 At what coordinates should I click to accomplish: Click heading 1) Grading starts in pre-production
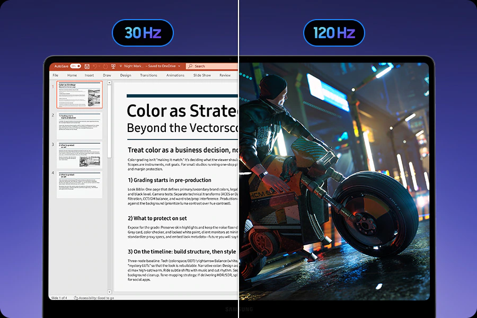170,180
